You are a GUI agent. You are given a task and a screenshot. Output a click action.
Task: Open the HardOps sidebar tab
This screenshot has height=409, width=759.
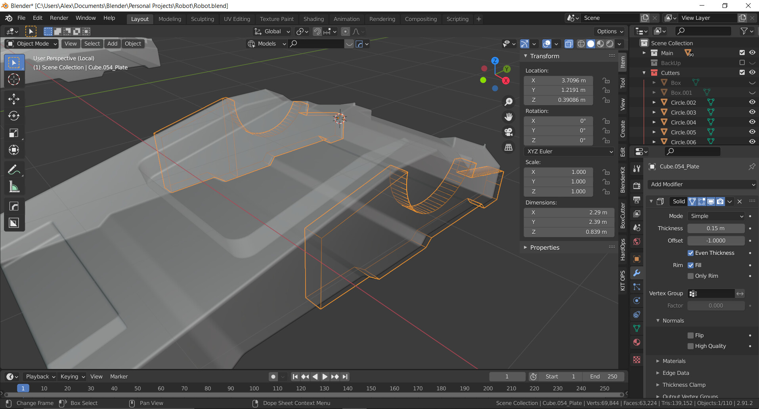623,249
